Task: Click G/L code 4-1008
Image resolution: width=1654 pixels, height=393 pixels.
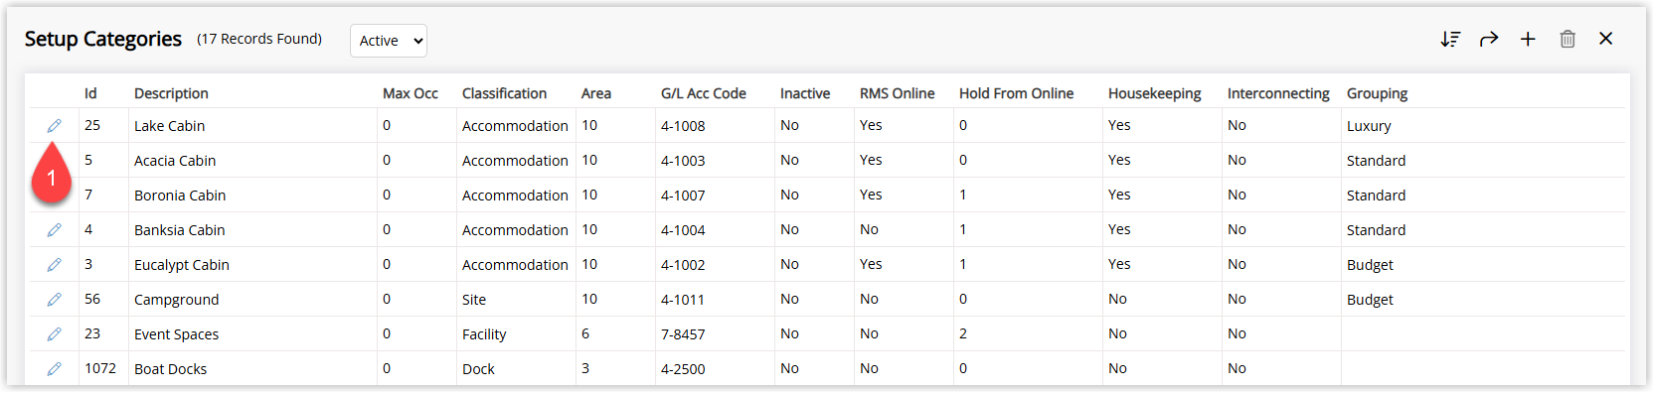Action: click(683, 126)
